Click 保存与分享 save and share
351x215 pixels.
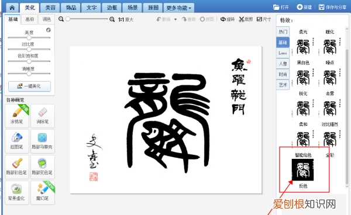pos(332,8)
